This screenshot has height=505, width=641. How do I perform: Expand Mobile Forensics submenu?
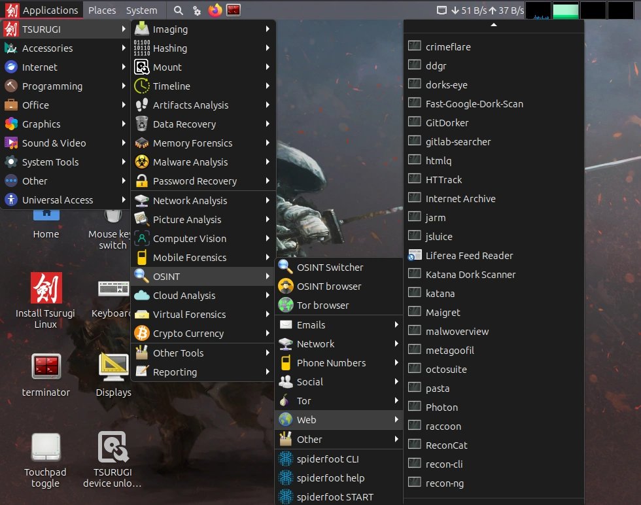(x=203, y=257)
